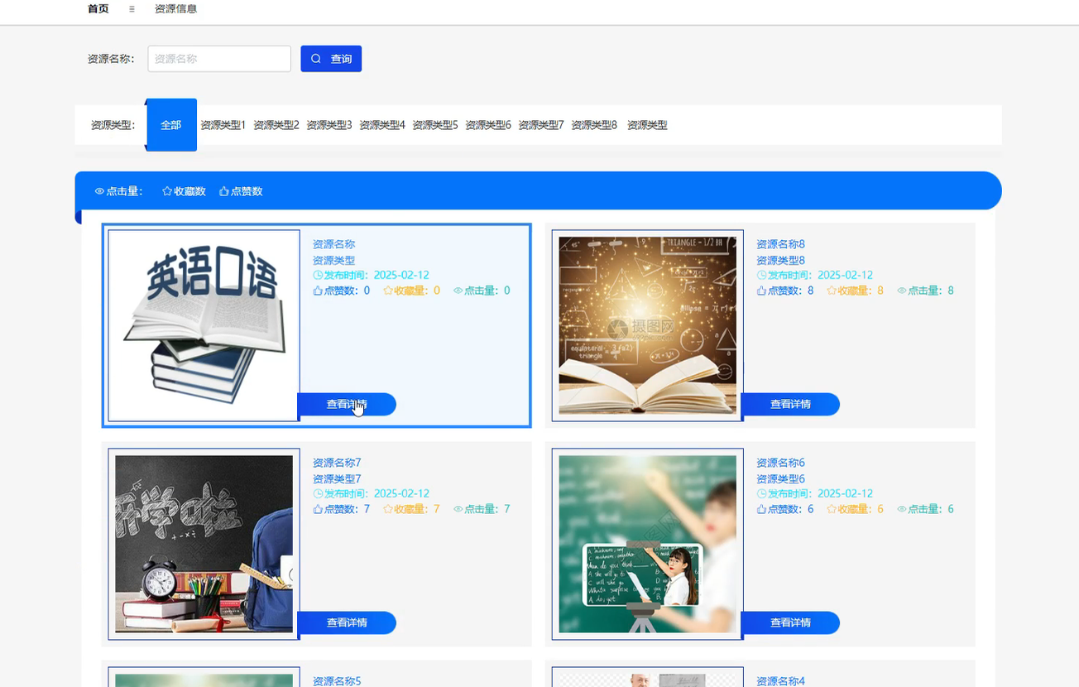The image size is (1079, 687).
Task: Select the last 资源类型 tab without a number
Action: (x=647, y=125)
